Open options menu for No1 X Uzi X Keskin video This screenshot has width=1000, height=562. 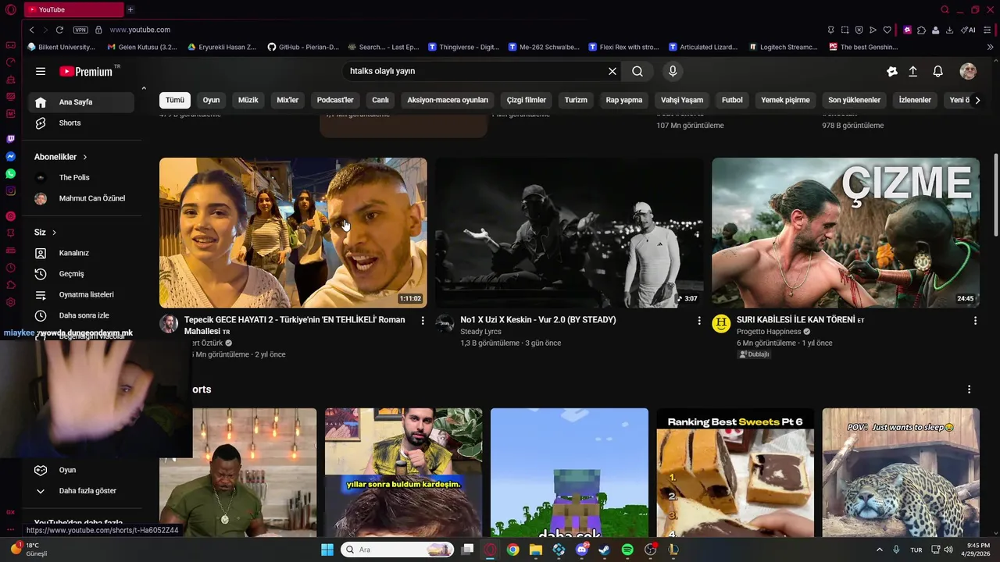pyautogui.click(x=699, y=320)
